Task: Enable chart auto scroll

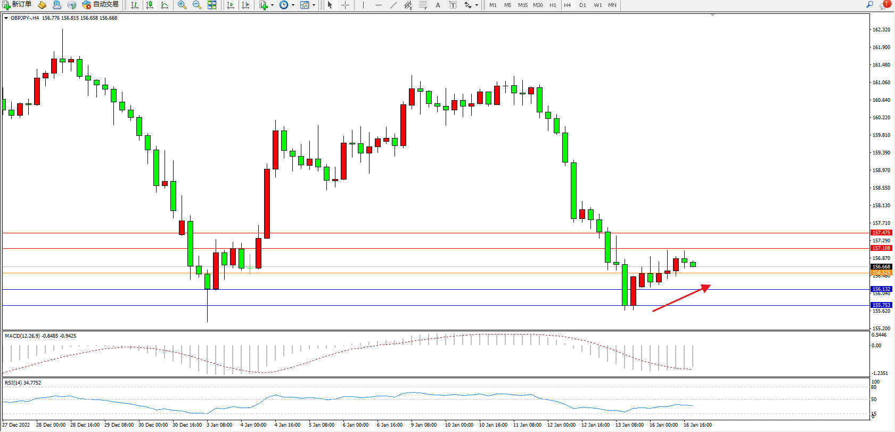Action: point(231,5)
